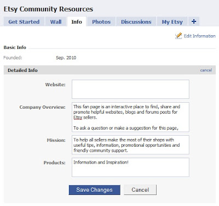
Task: Click the Company Overview: label
Action: click(x=42, y=107)
